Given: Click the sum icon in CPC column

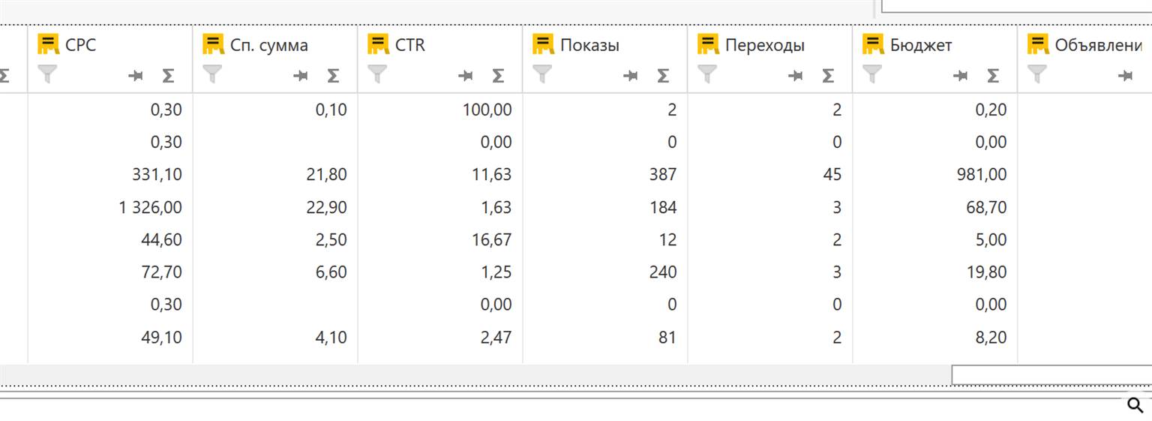Looking at the screenshot, I should point(168,75).
